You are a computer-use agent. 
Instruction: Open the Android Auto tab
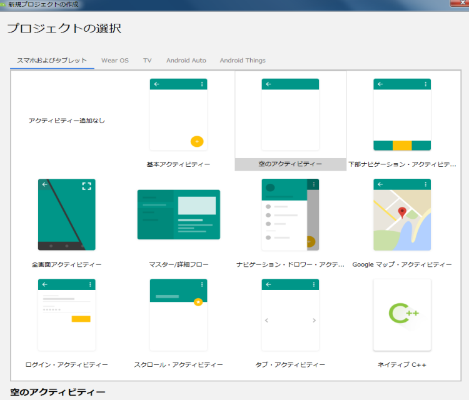pos(186,61)
